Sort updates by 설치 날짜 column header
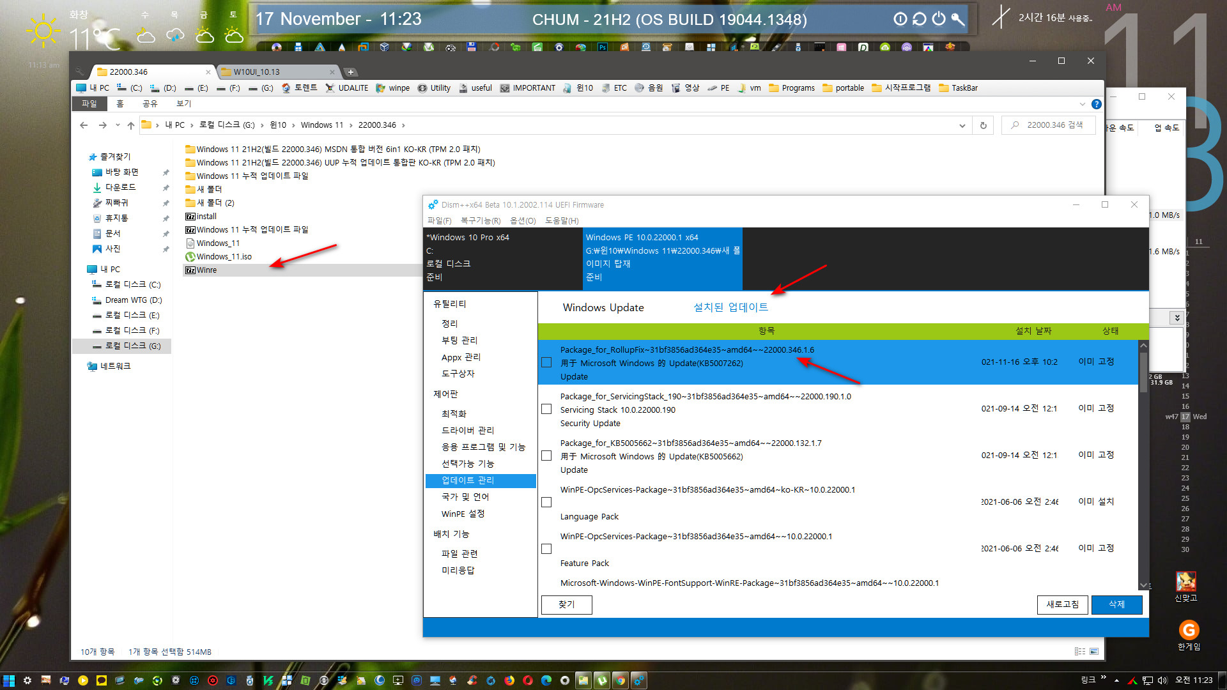Screen dimensions: 1227x690 [x=1033, y=331]
